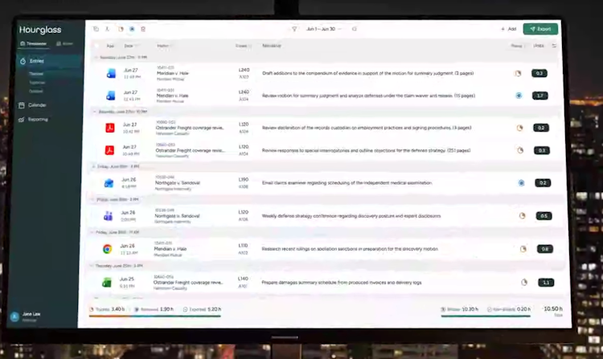The width and height of the screenshot is (603, 359).
Task: Open the Jun 1 – Jun 30 date range dropdown
Action: click(x=323, y=29)
